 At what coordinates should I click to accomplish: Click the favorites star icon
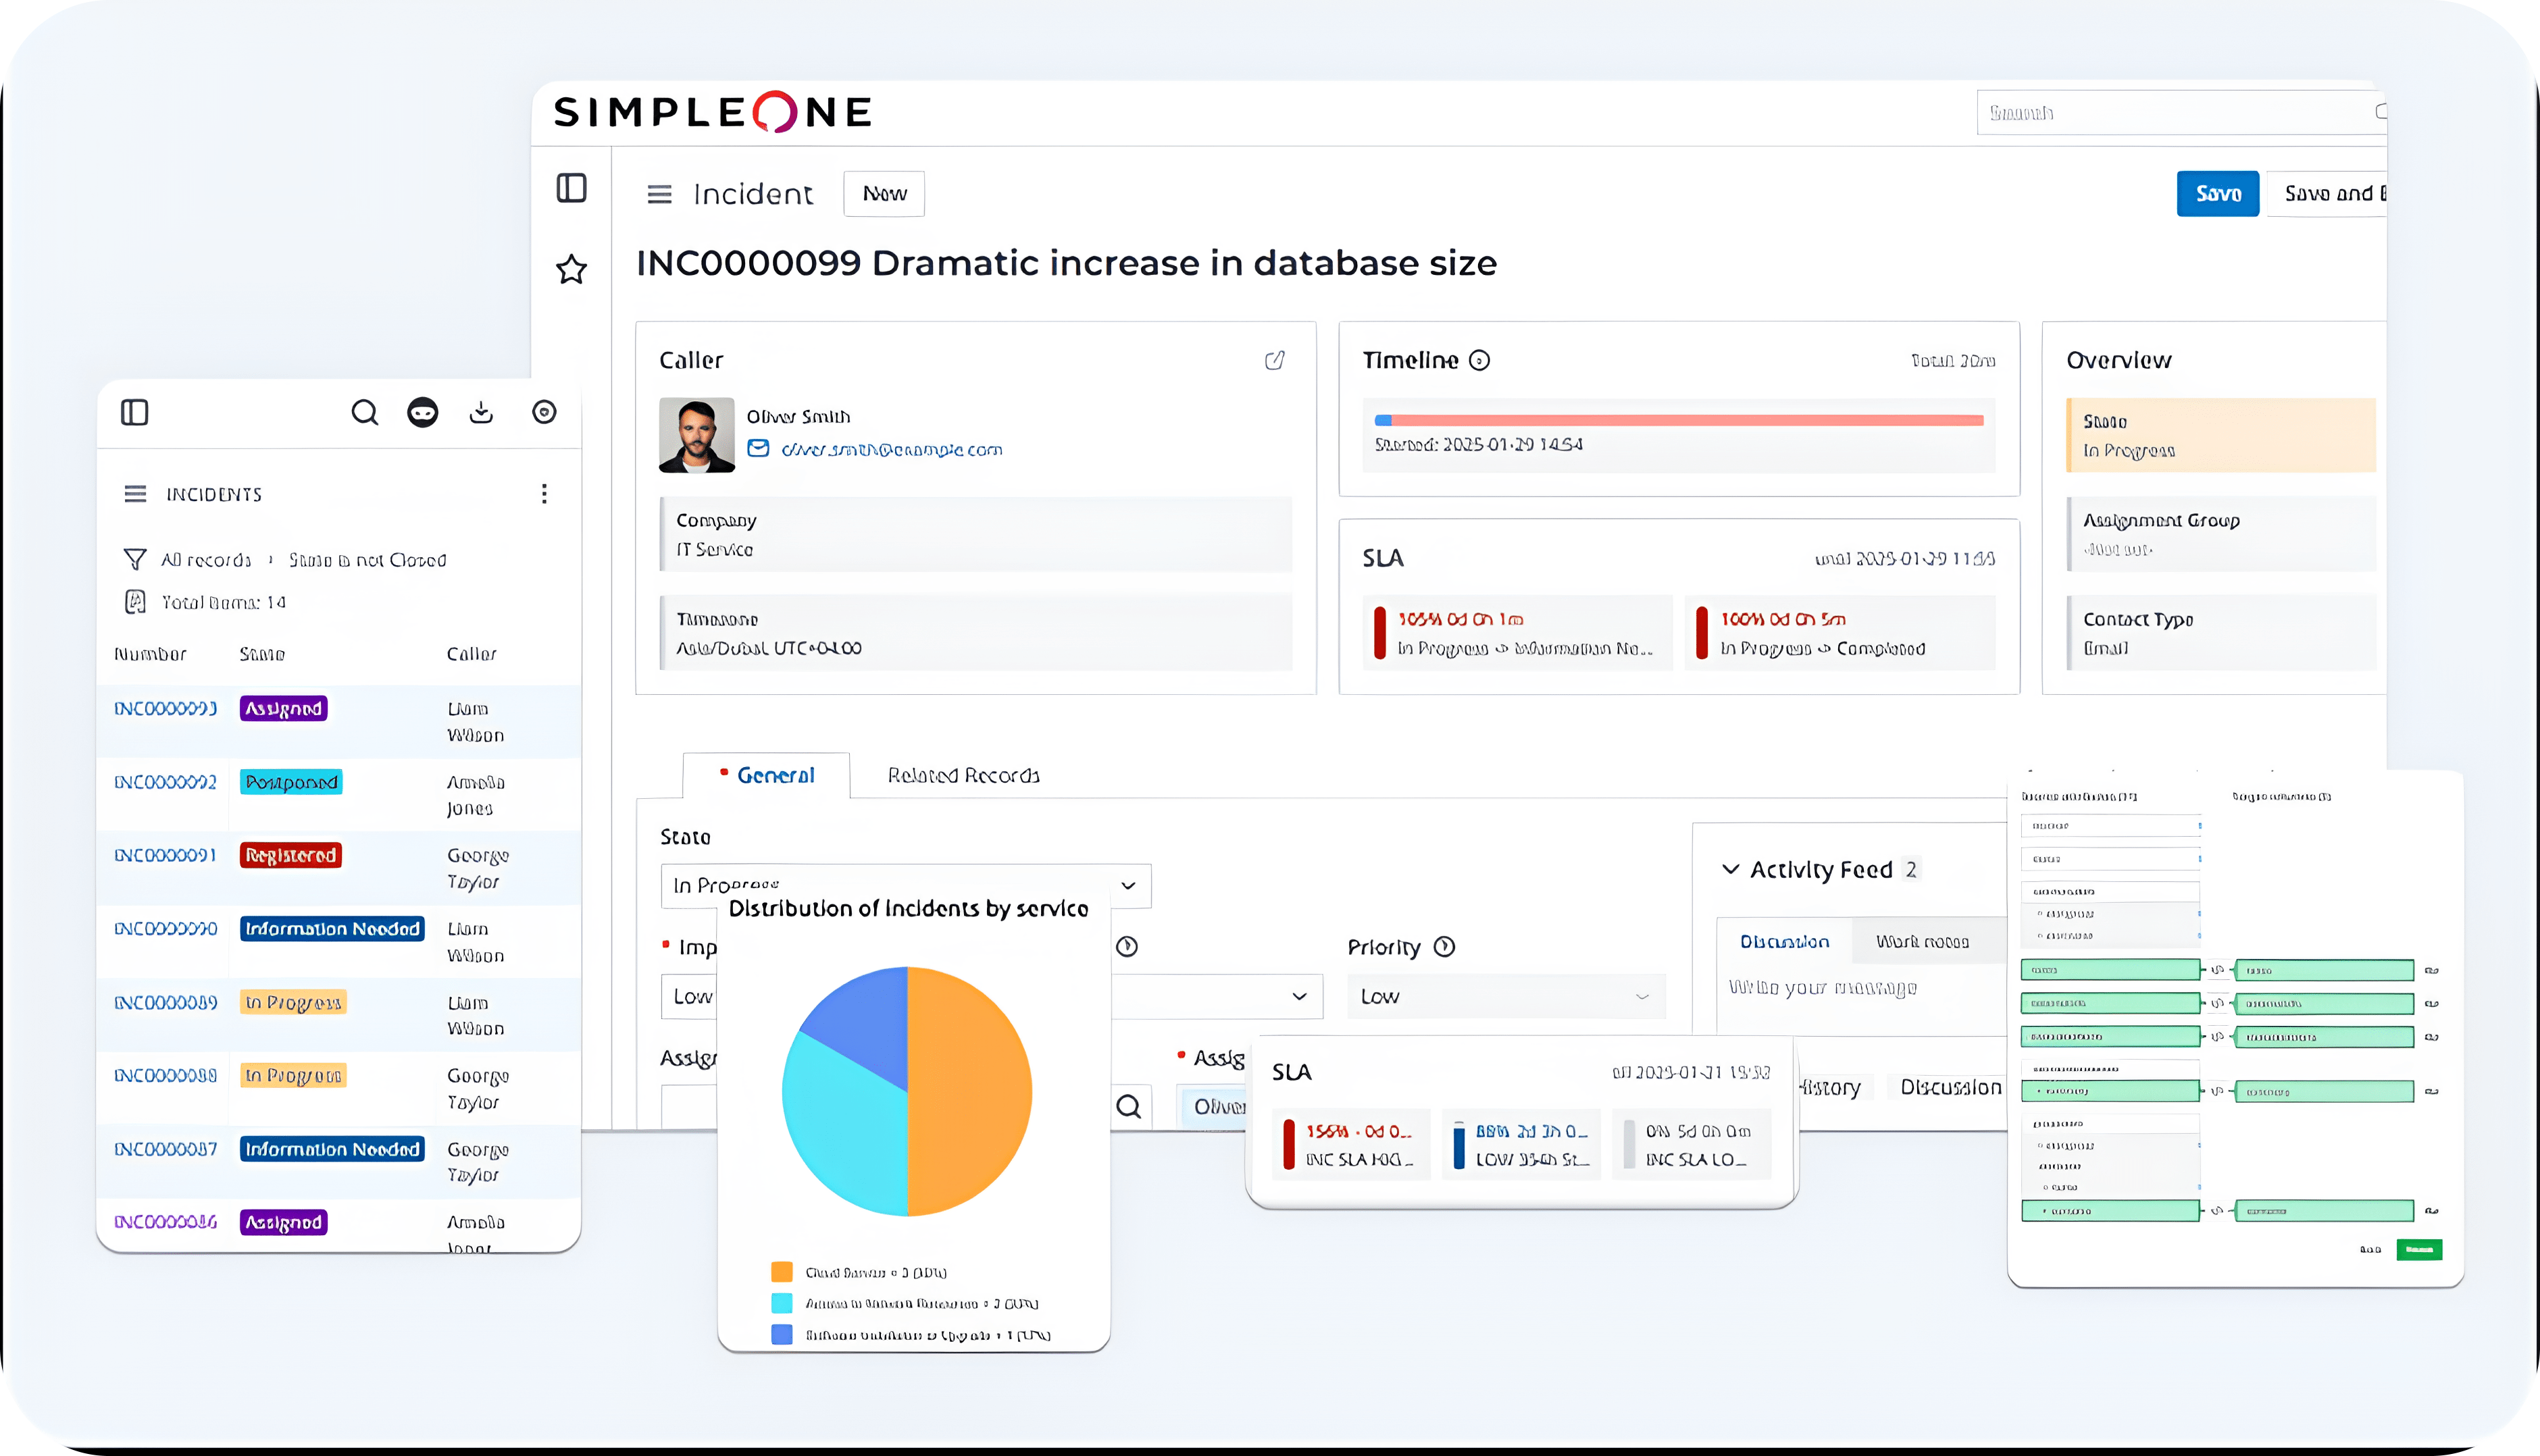[571, 269]
